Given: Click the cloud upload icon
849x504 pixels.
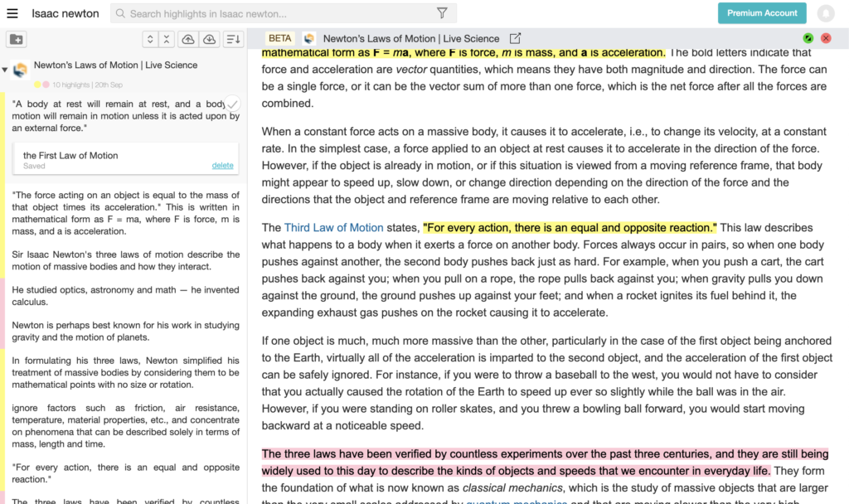Looking at the screenshot, I should pyautogui.click(x=188, y=39).
